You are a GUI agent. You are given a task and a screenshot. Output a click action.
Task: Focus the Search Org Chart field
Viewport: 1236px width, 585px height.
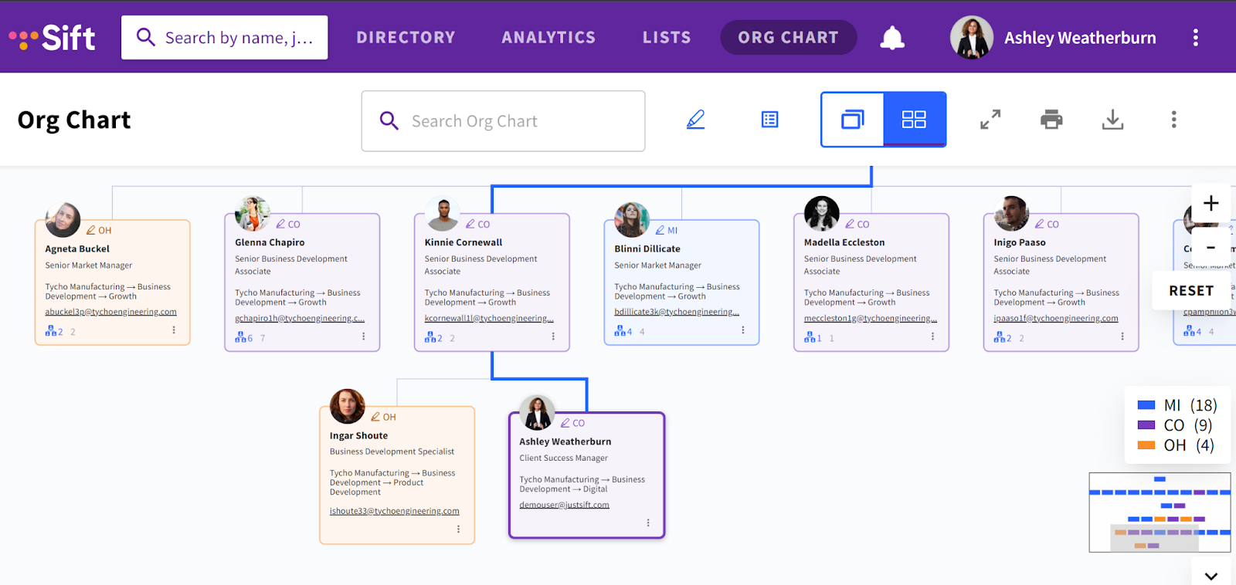pos(503,121)
